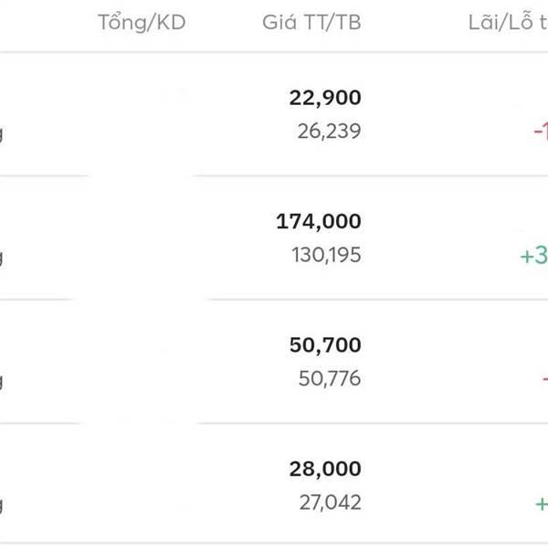
Task: Click the average price 27,042
Action: tap(329, 502)
